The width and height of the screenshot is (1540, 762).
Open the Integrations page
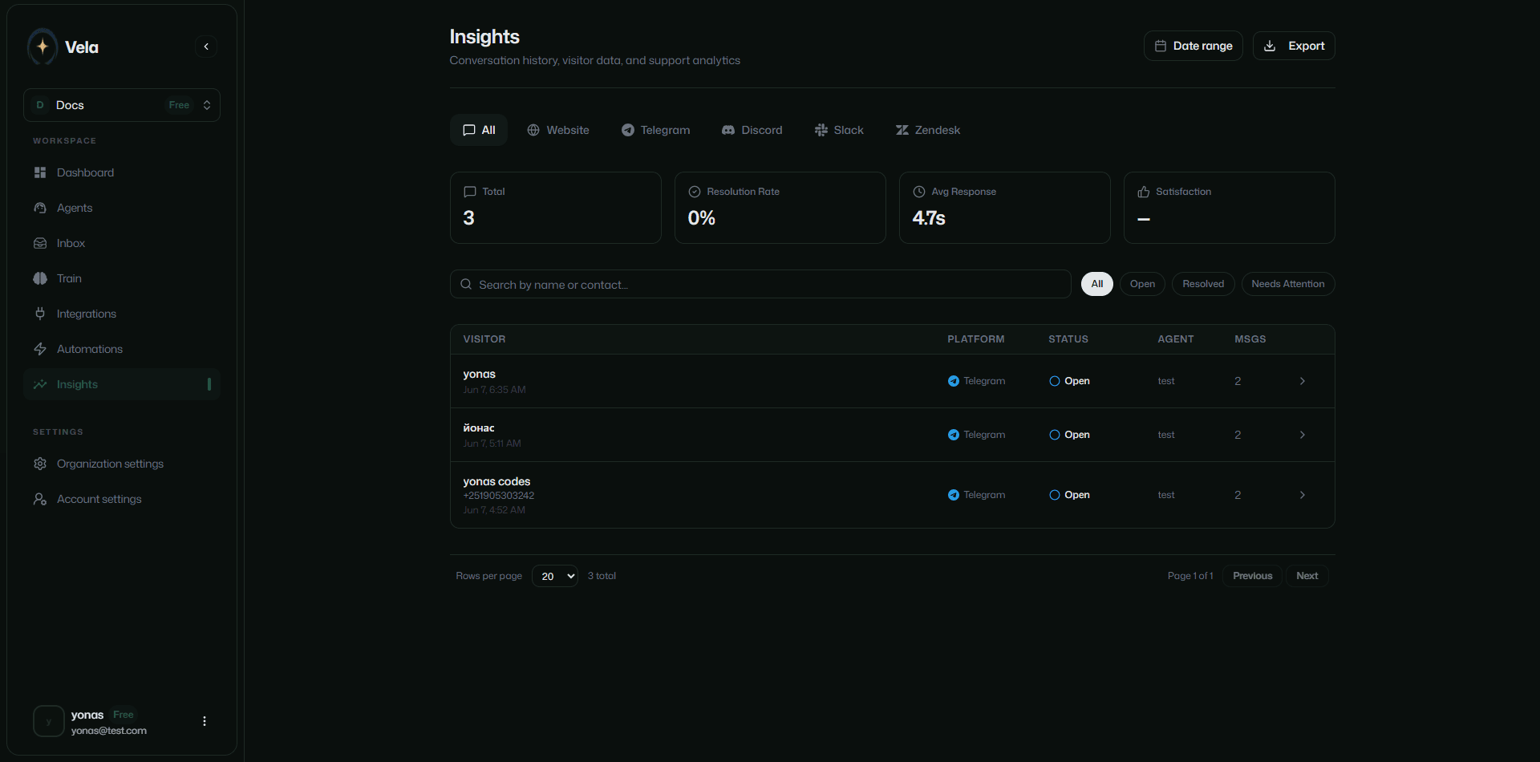pos(122,314)
